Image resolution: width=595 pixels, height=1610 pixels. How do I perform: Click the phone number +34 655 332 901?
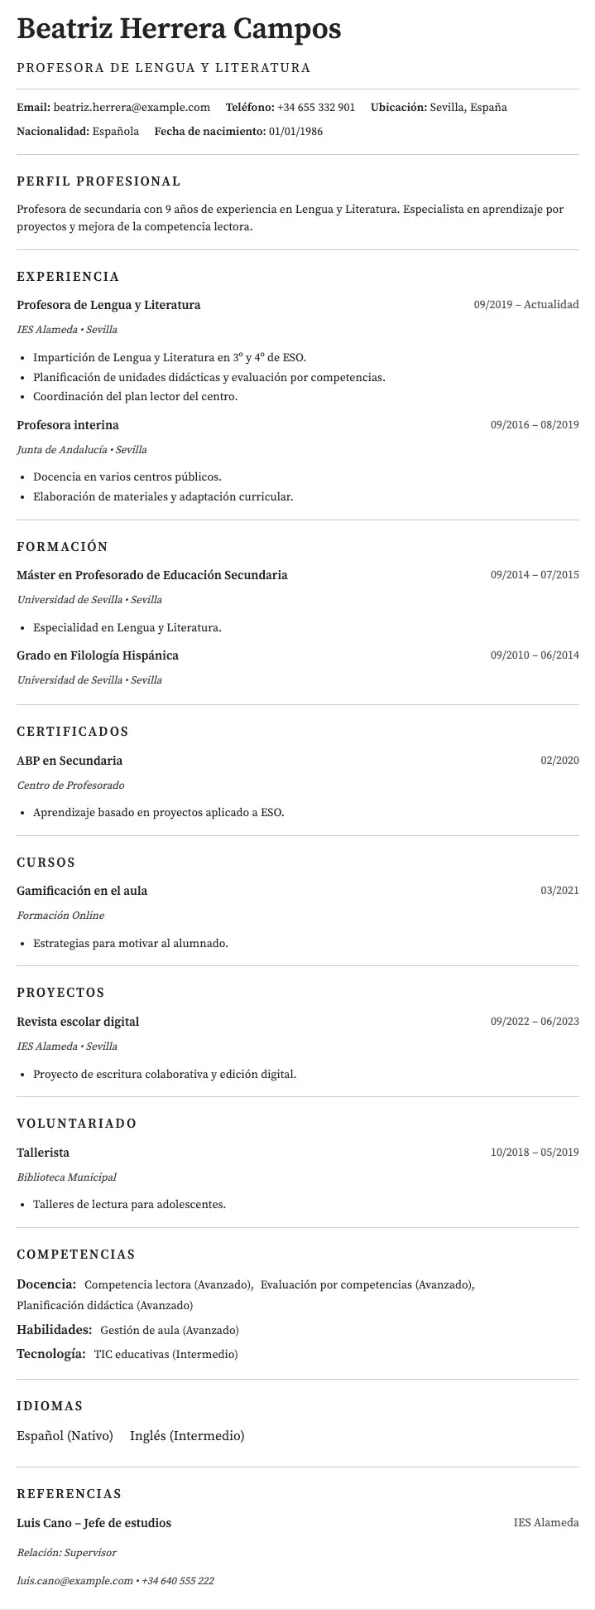pos(316,108)
